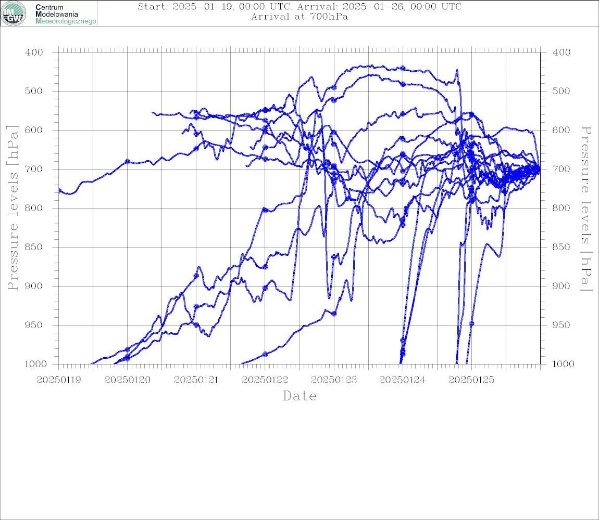
Task: Click the left 'Pressure levels [hPa]' axis title
Action: coord(13,208)
